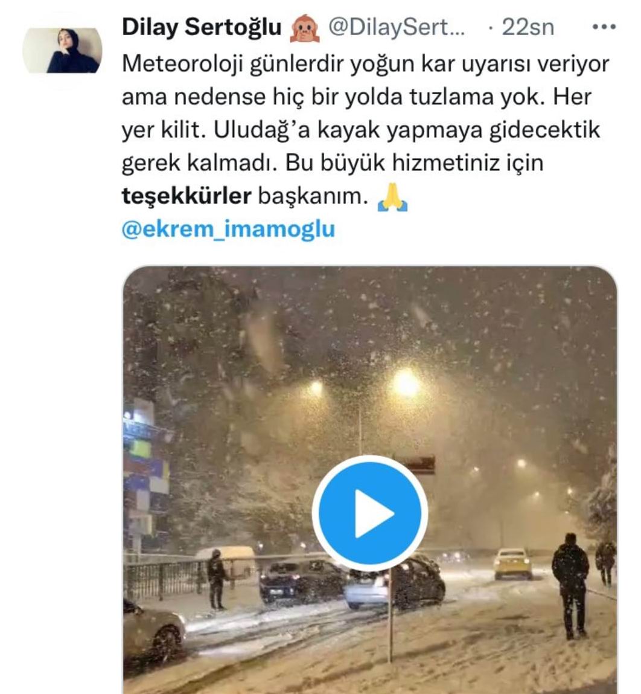
Task: Open Dilay Sertoğlu's profile avatar
Action: 62,51
